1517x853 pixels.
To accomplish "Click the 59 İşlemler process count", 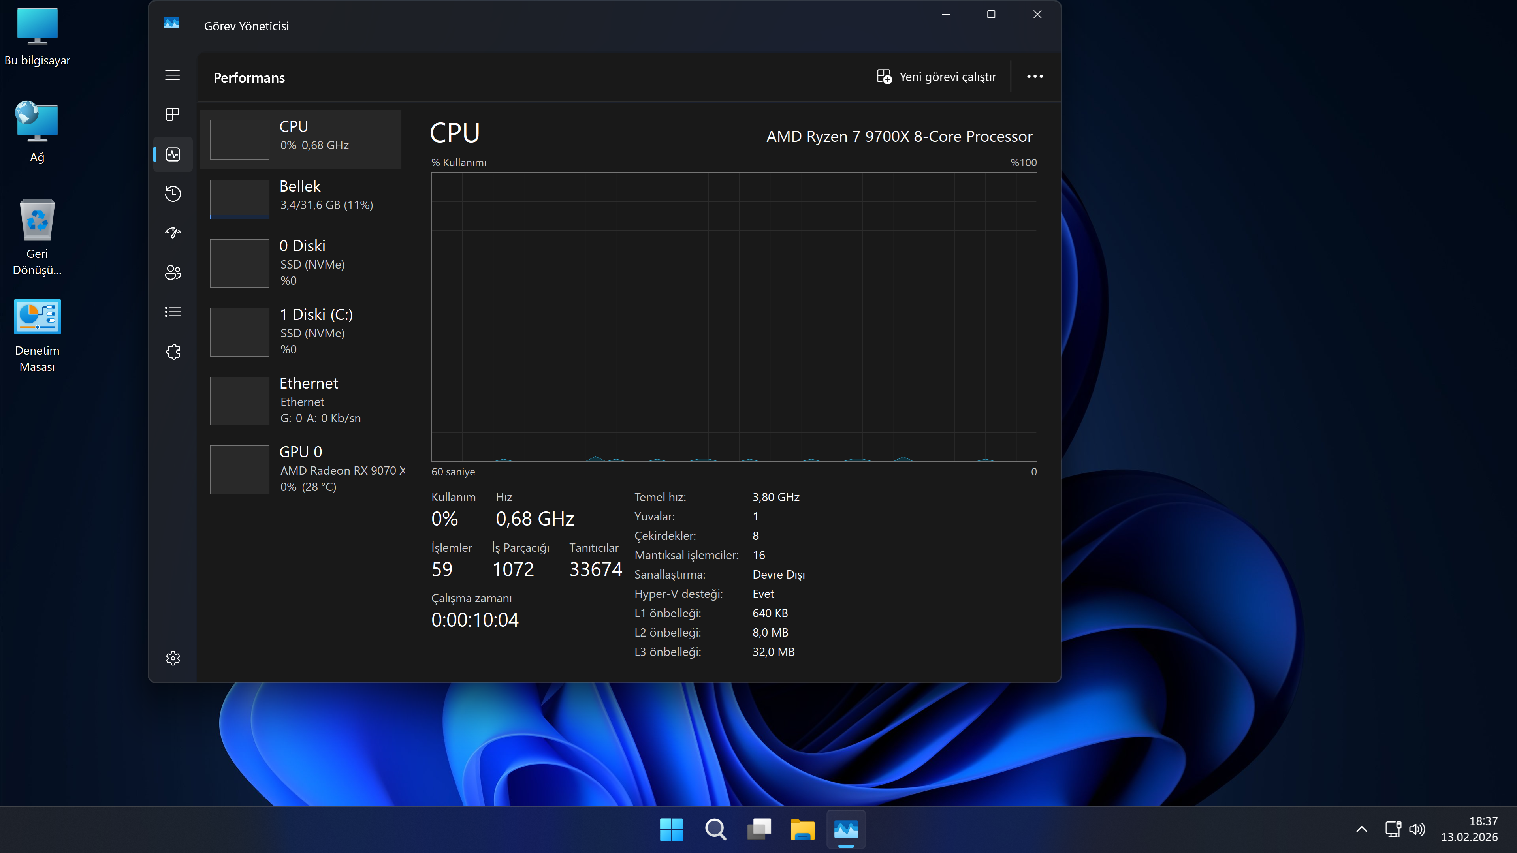I will pos(442,569).
